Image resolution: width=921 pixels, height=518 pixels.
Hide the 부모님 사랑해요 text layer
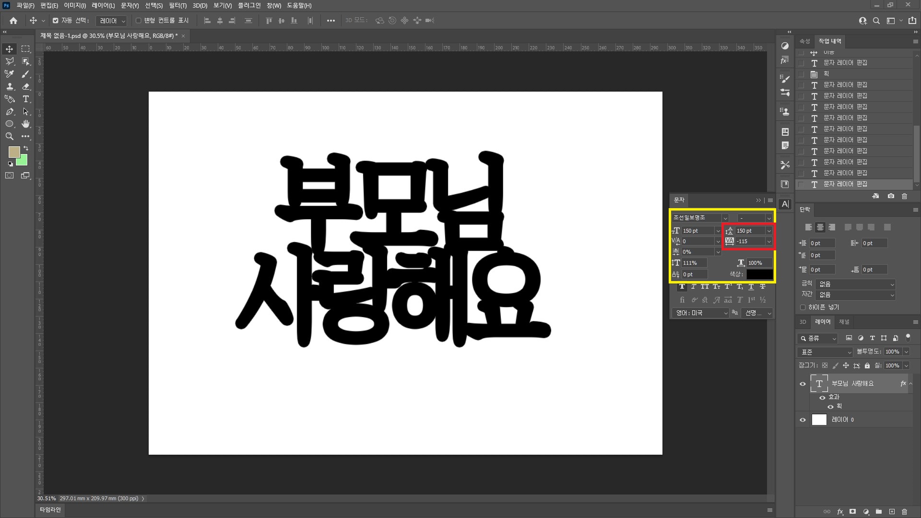803,384
